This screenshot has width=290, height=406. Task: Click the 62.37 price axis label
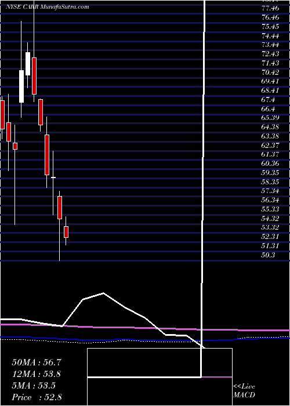(x=270, y=145)
